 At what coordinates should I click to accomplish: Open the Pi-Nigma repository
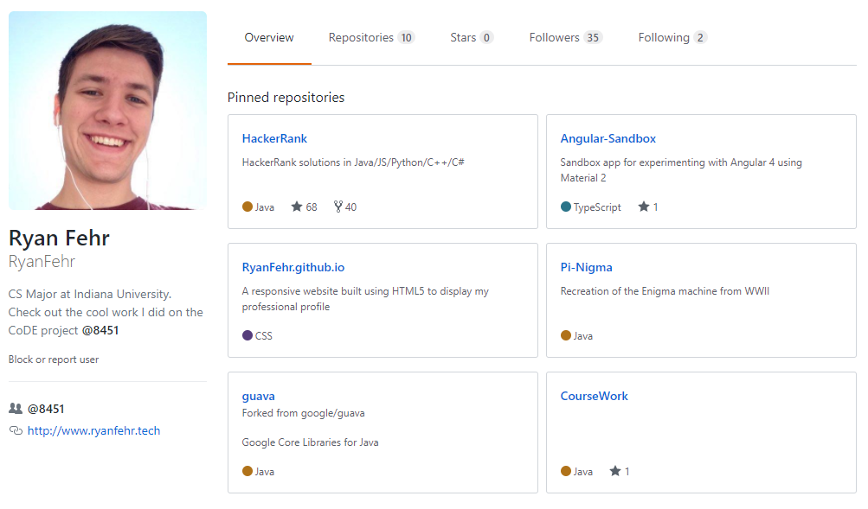click(586, 267)
